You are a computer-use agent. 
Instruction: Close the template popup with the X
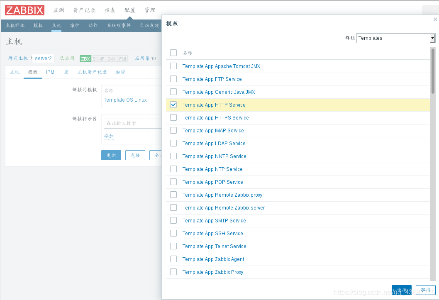(435, 20)
